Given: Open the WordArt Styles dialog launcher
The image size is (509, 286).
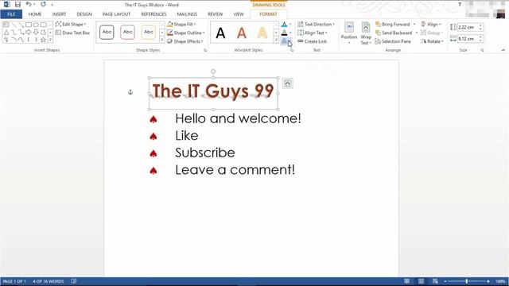Looking at the screenshot, I should 292,50.
